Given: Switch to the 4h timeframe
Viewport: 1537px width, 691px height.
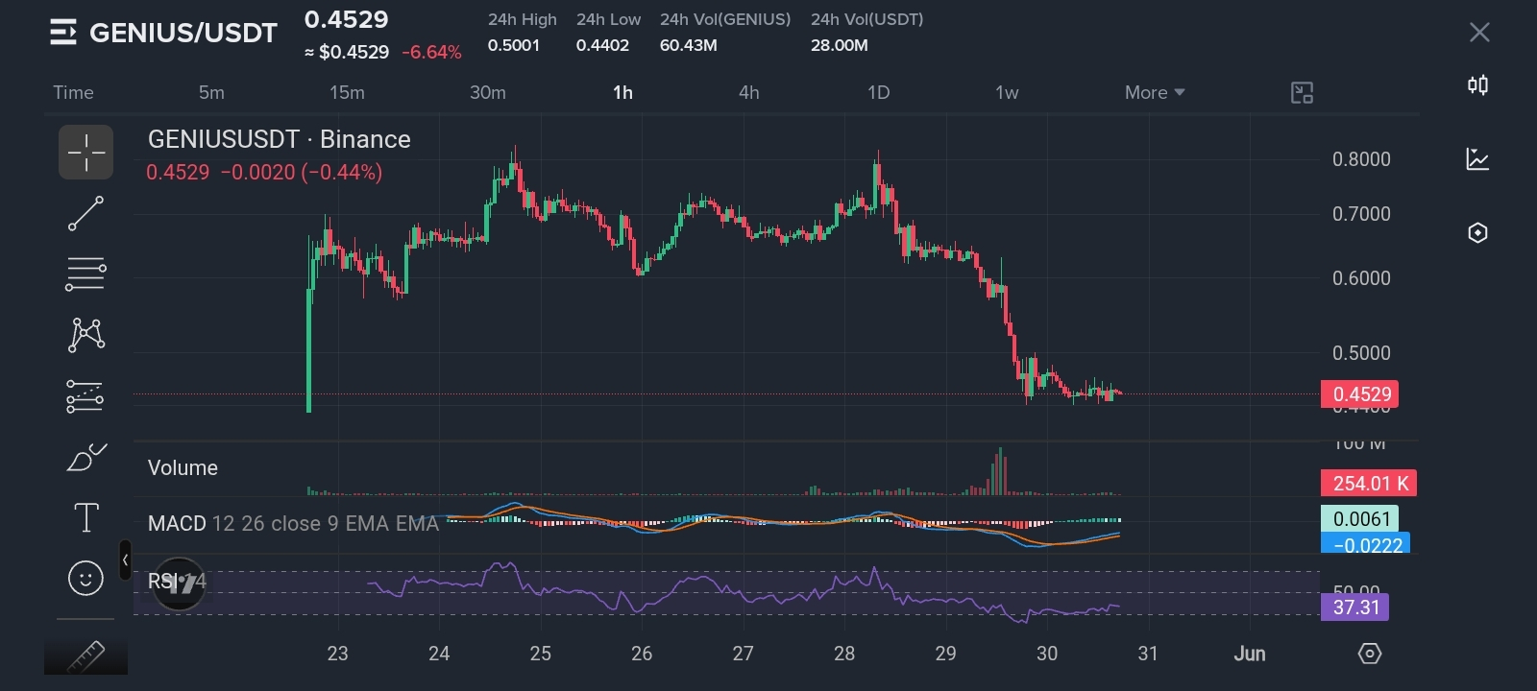Looking at the screenshot, I should tap(749, 93).
